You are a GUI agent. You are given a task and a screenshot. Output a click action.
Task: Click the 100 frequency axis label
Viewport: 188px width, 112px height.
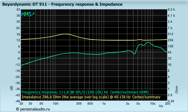pyautogui.click(x=55, y=104)
